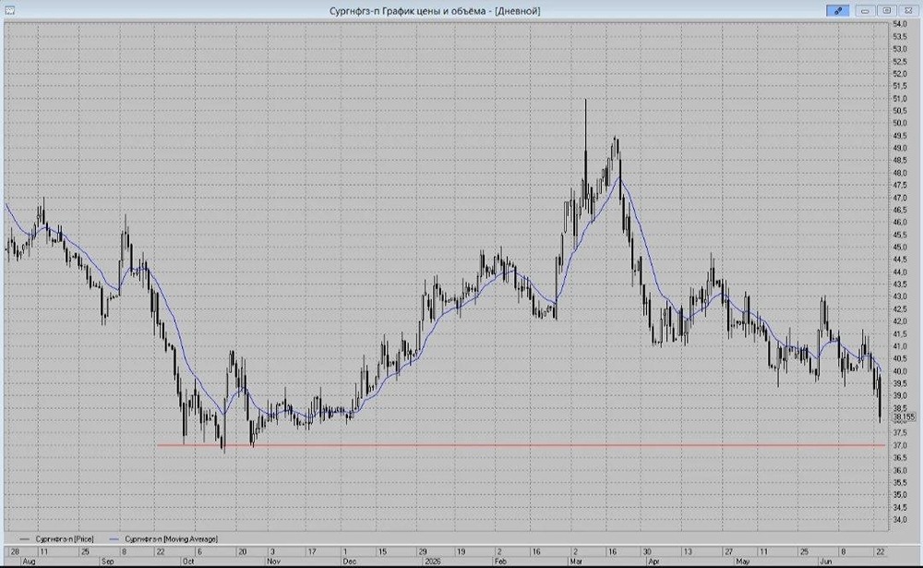Click the 2026 year label on time axis
This screenshot has height=568, width=923.
(432, 562)
